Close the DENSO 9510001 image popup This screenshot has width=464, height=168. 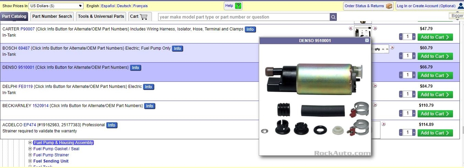click(367, 40)
